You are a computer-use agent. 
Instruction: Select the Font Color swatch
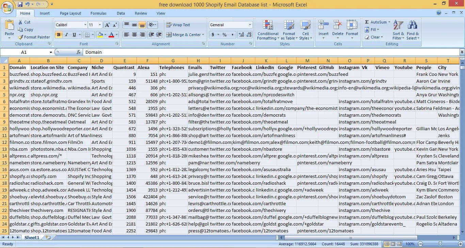[x=111, y=35]
